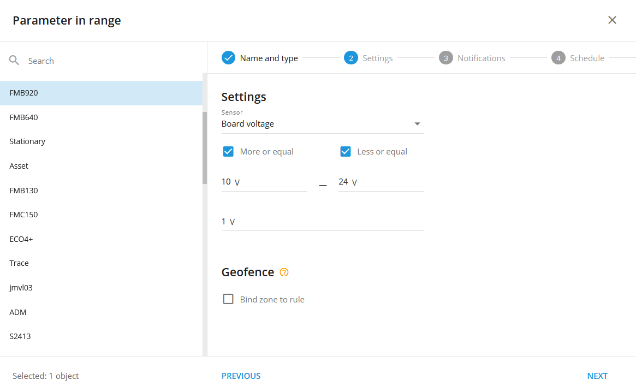The height and width of the screenshot is (392, 636).
Task: Close the Parameter in range dialog
Action: coord(612,20)
